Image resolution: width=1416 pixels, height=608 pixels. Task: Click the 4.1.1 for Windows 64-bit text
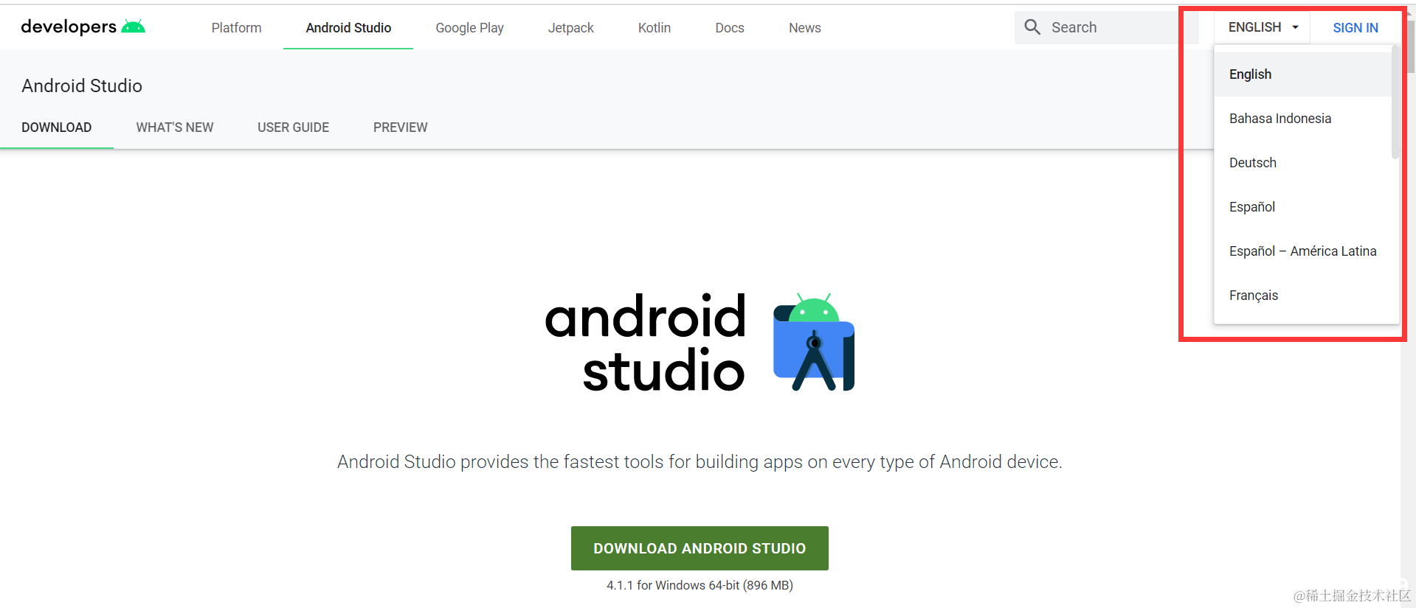(x=700, y=585)
